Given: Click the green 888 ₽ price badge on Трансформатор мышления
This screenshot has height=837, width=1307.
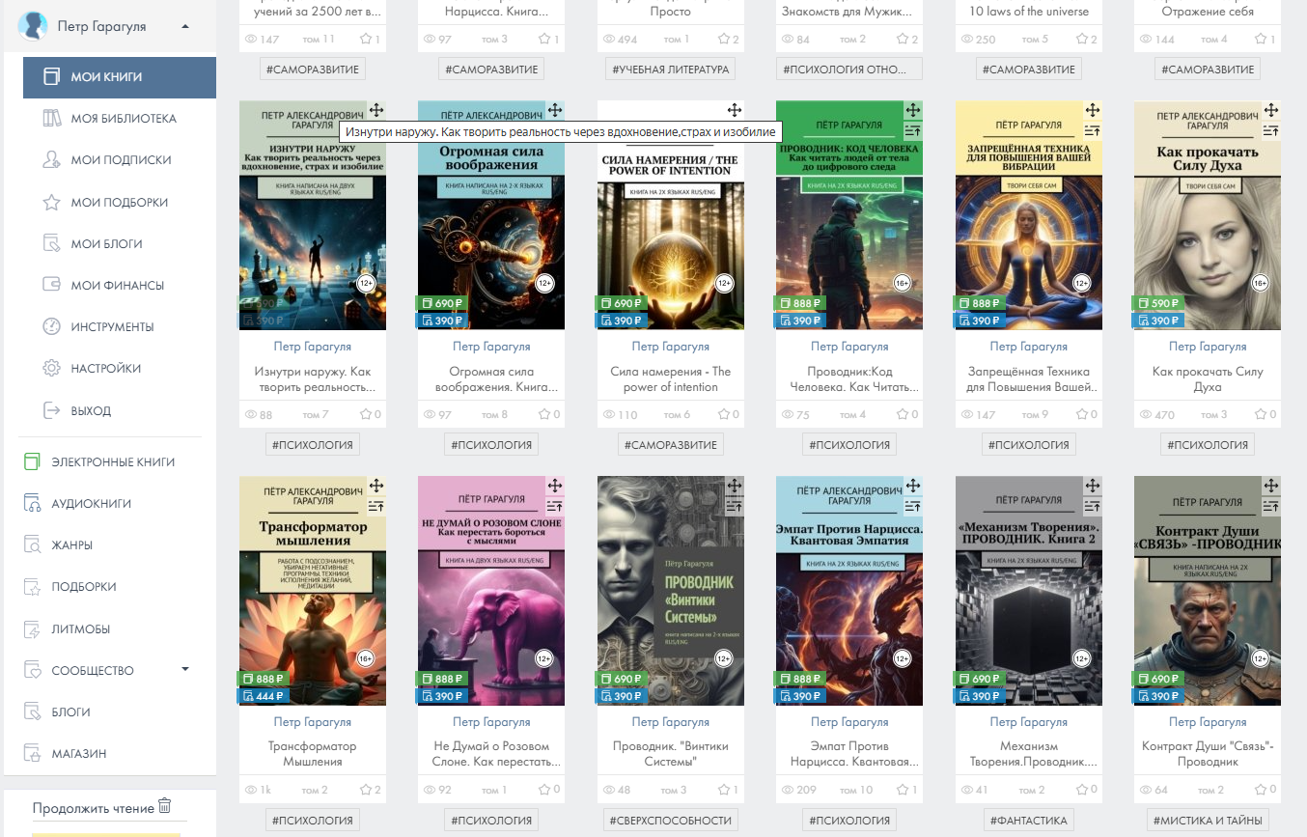Looking at the screenshot, I should [262, 679].
